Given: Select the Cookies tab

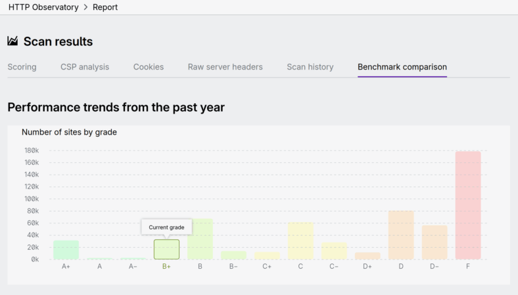Looking at the screenshot, I should click(149, 67).
